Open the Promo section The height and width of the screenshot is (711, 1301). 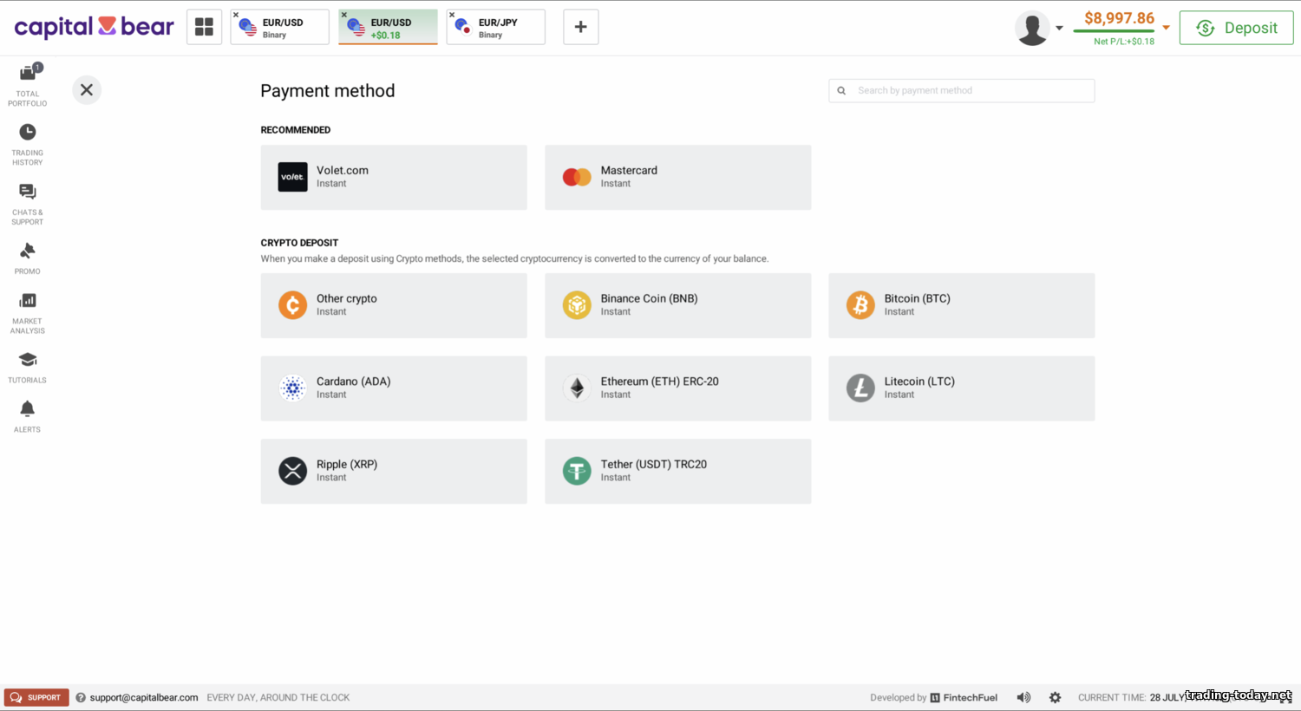point(28,258)
